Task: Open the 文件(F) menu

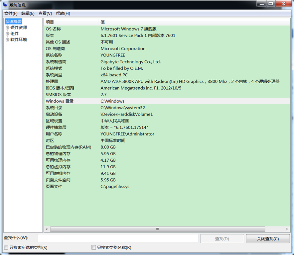Action: coord(11,14)
